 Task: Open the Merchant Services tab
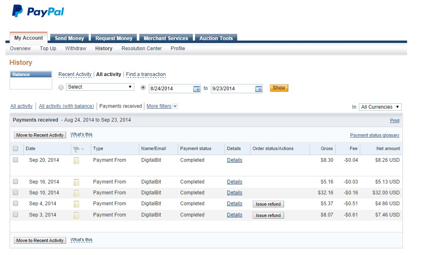166,38
